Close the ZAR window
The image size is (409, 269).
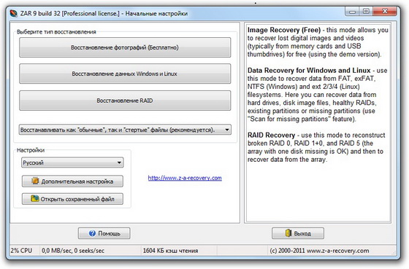point(385,11)
